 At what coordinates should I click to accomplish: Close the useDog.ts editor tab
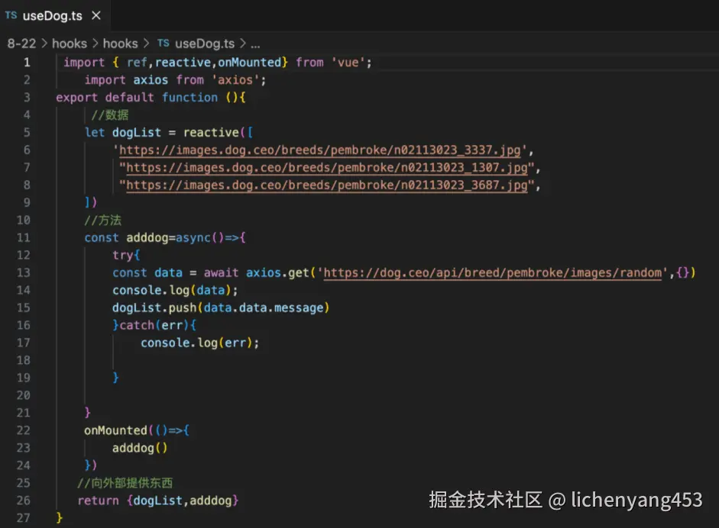tap(96, 15)
